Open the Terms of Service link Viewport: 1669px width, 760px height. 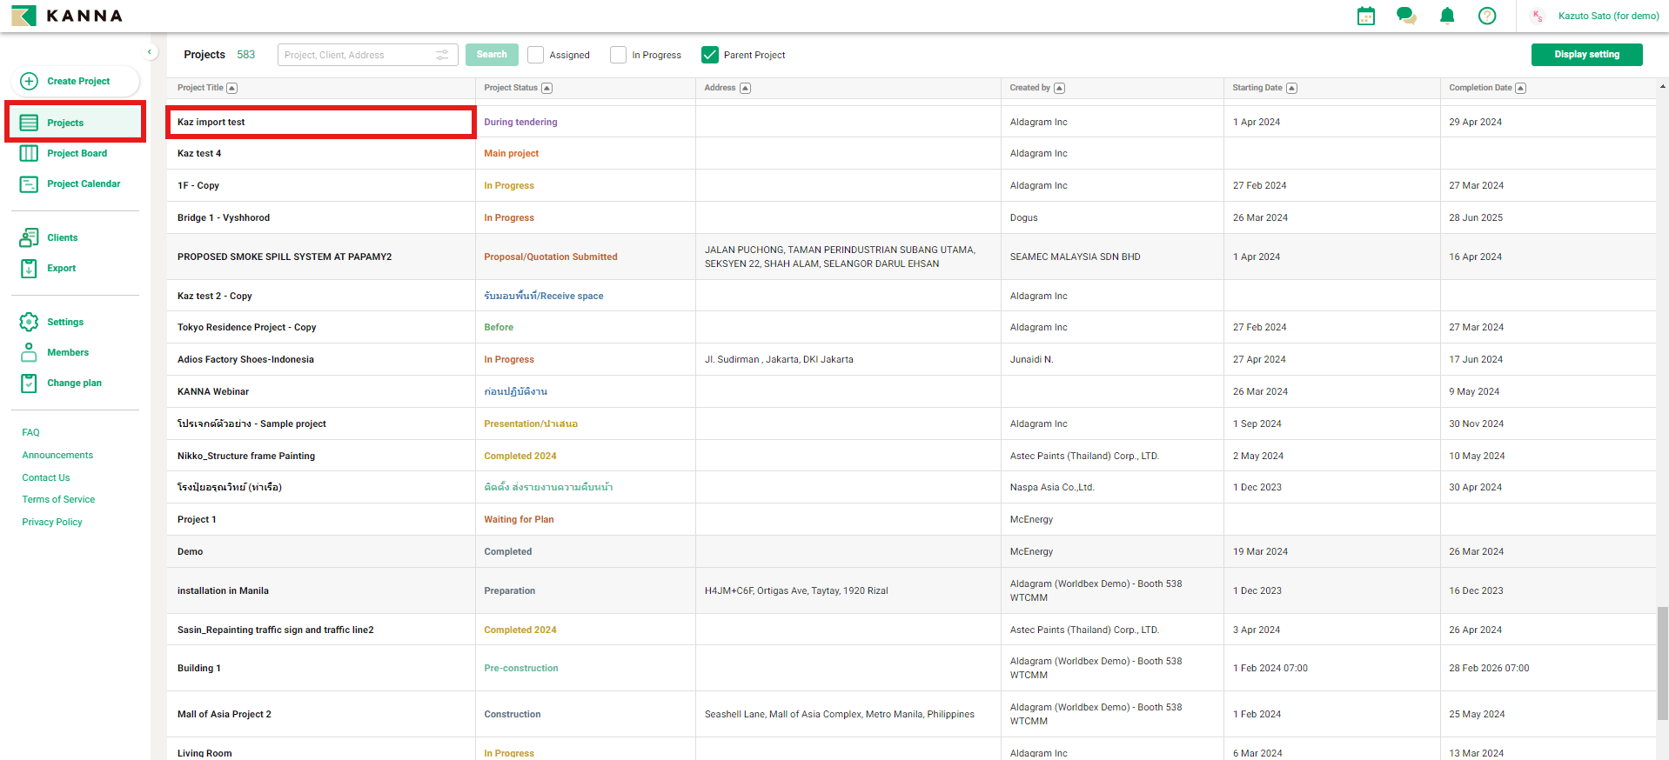click(x=58, y=499)
